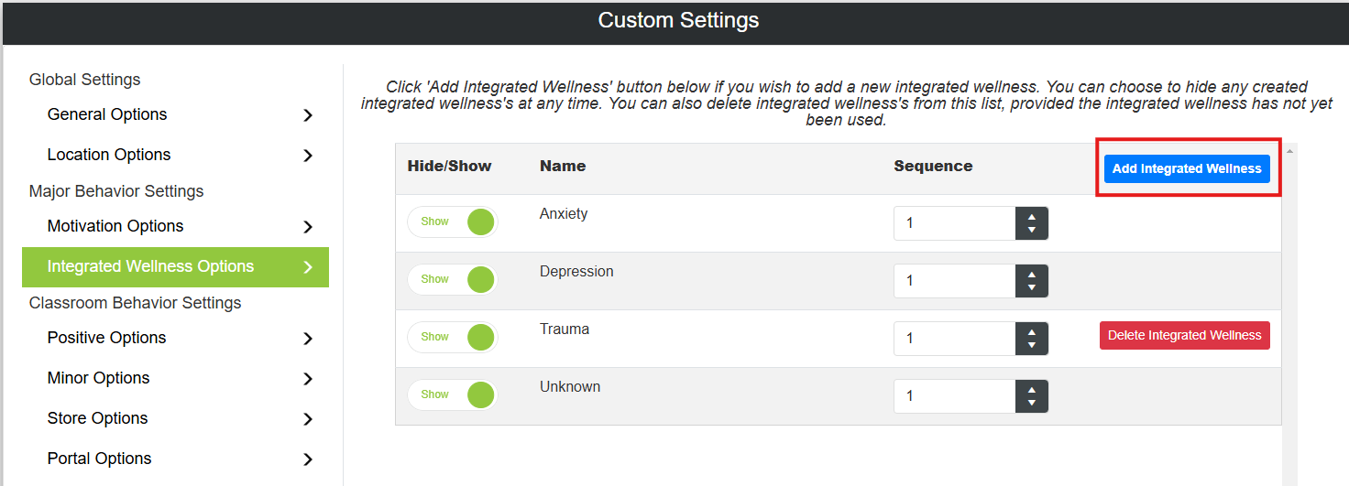Click the chevron arrow beside Motivation Options
1349x486 pixels.
[x=308, y=227]
